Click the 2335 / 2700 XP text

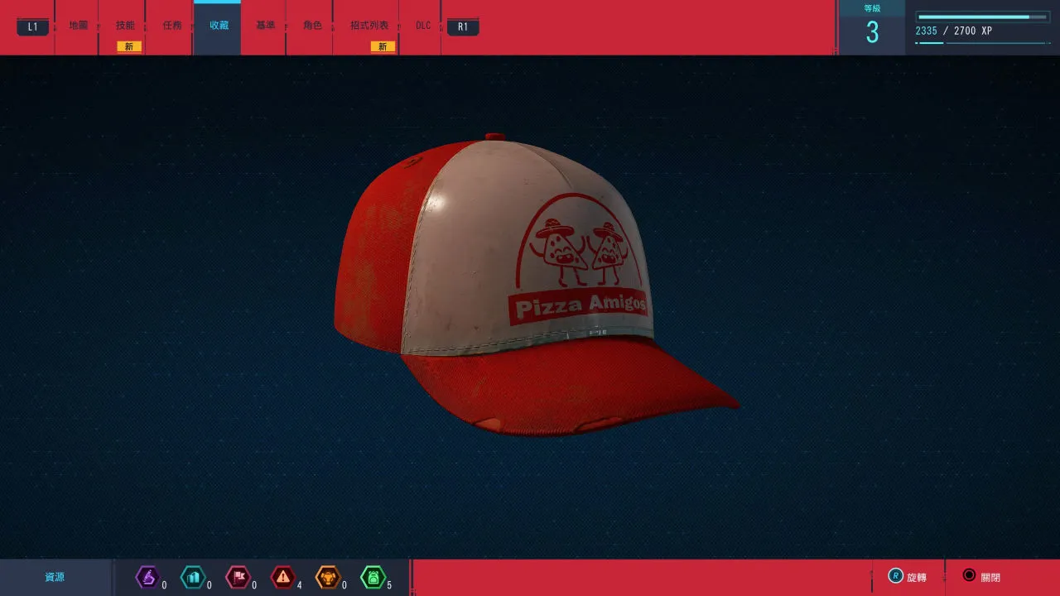[x=953, y=31]
